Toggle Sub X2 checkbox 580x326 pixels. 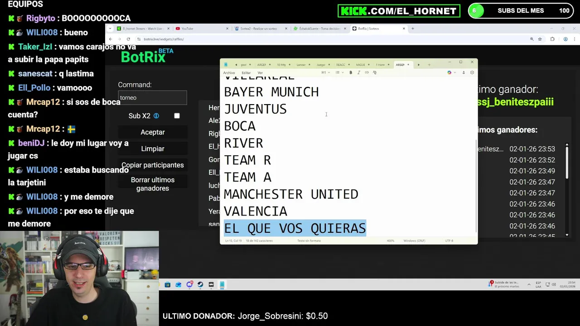pos(177,116)
